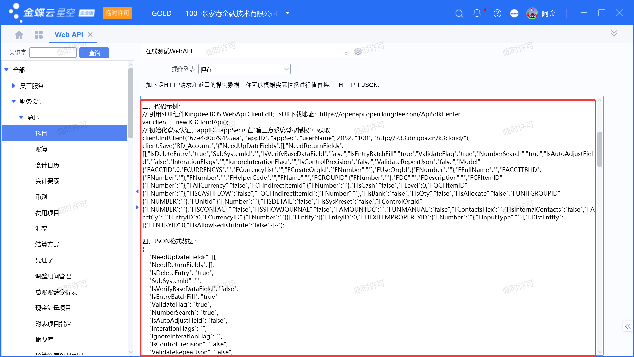Select the 现金流量项目 tree item
The image size is (634, 357).
tap(53, 308)
